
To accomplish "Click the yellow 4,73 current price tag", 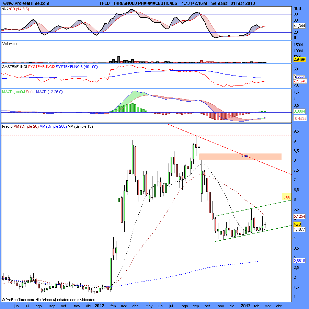I will click(297, 224).
